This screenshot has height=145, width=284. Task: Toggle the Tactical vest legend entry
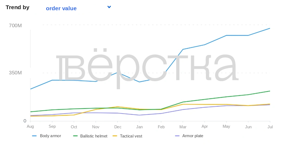click(127, 136)
